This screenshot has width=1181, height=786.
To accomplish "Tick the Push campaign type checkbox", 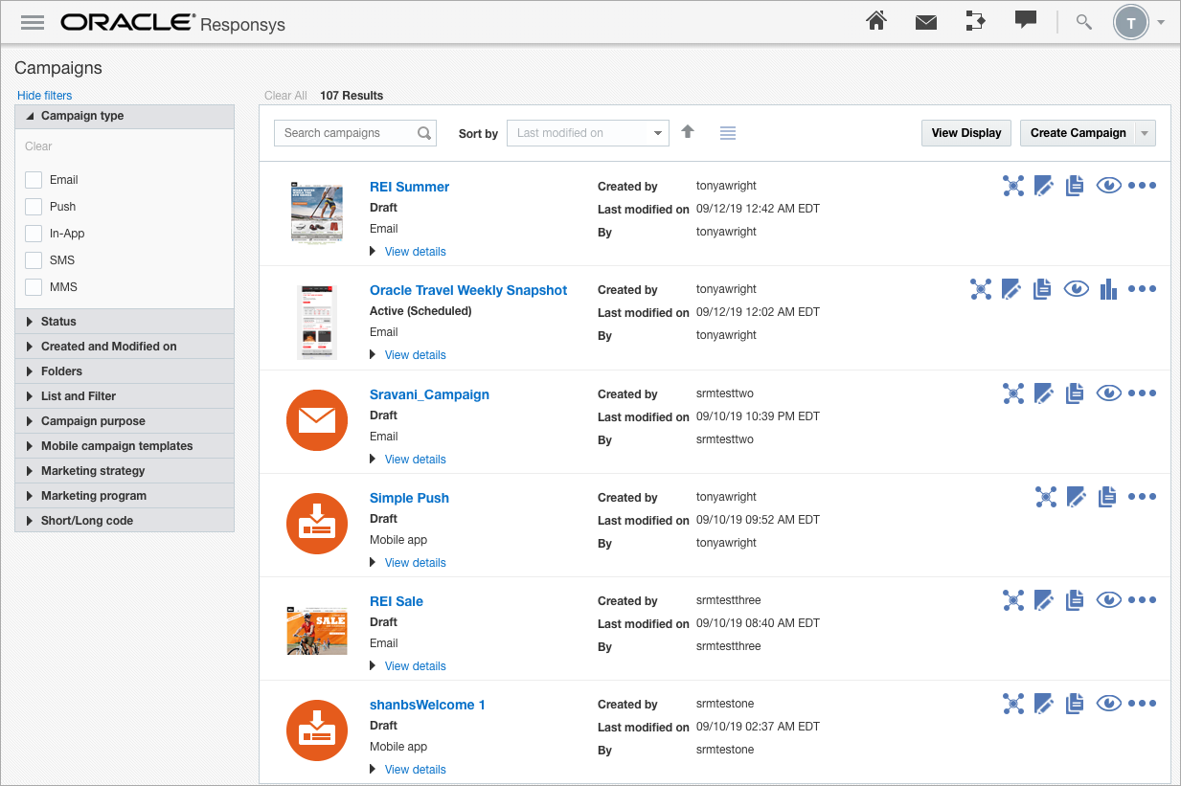I will [34, 206].
